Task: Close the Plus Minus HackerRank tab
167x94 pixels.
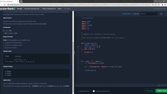Action: 18,2
